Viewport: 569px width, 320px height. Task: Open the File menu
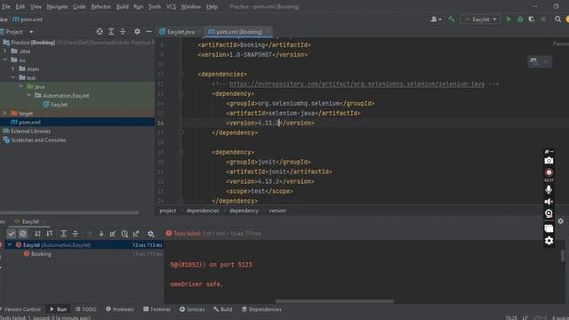(6, 6)
